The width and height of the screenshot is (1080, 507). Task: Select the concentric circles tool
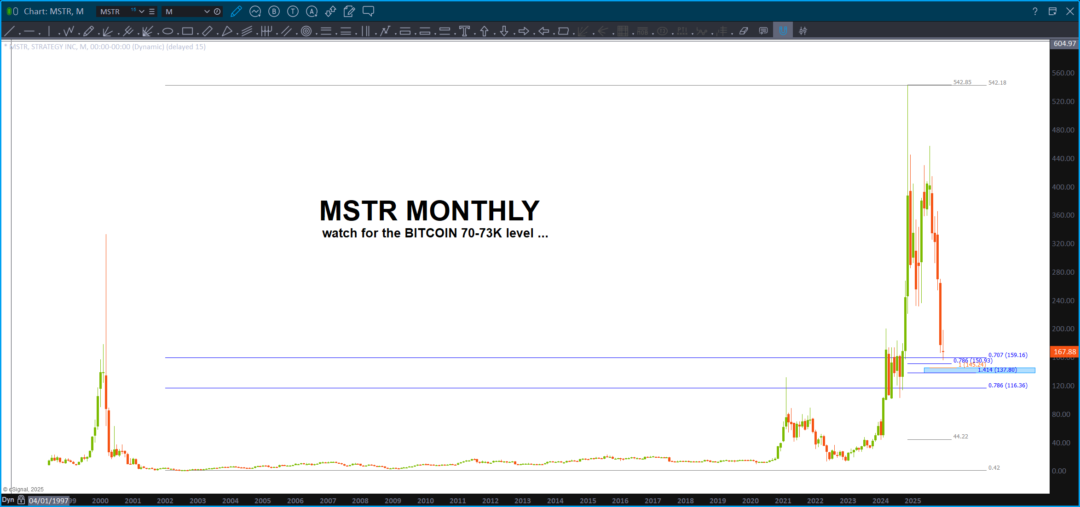click(306, 31)
